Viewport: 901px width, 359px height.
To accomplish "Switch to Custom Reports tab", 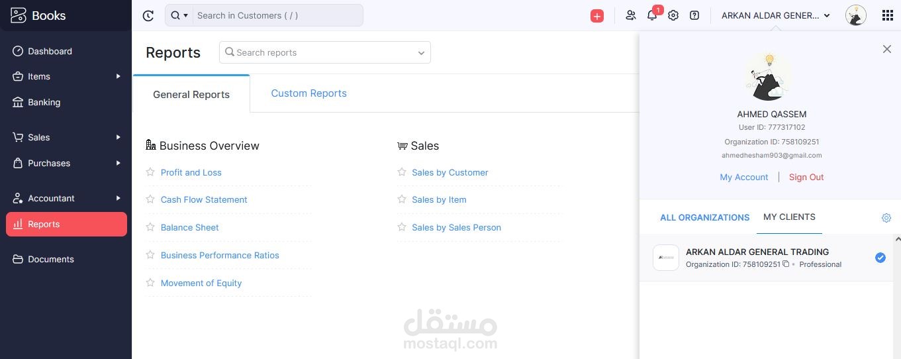I will 309,93.
